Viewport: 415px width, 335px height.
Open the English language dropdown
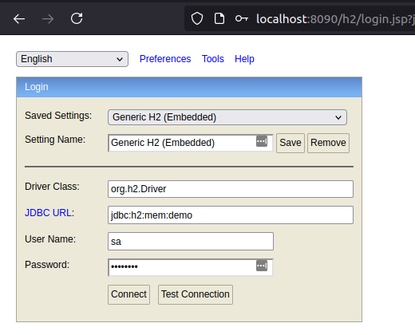(72, 59)
